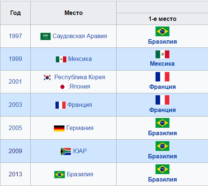Click the France flag beside 2003 host Франция

(x=60, y=105)
